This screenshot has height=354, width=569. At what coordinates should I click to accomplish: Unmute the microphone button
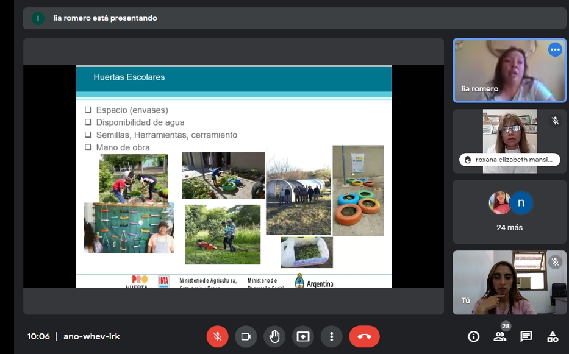[217, 336]
